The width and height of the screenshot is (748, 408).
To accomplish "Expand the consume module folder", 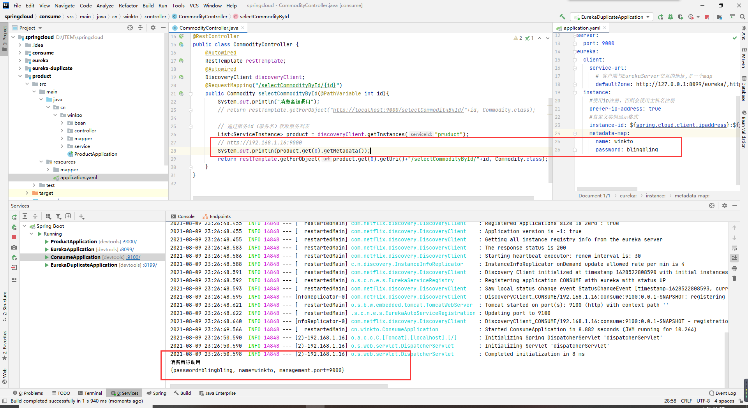I will [x=20, y=53].
